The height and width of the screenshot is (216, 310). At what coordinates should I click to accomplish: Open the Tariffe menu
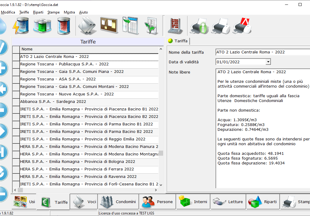(24, 12)
